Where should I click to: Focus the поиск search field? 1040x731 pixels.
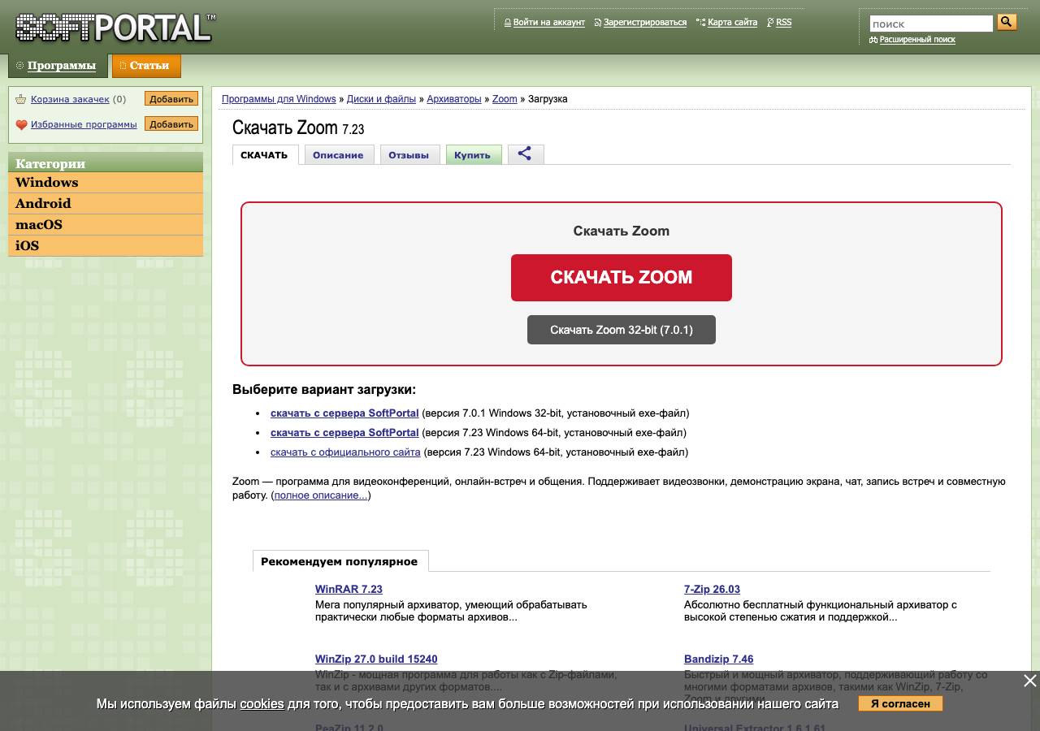pos(931,24)
